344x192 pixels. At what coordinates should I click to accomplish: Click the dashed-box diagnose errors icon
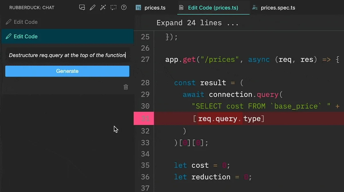click(x=114, y=8)
